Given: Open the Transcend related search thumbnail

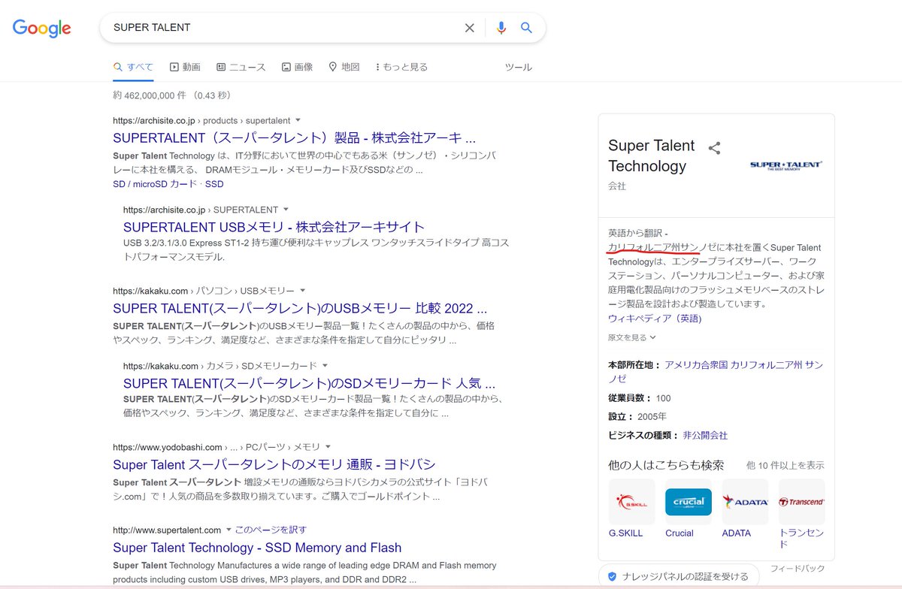Looking at the screenshot, I should coord(802,502).
